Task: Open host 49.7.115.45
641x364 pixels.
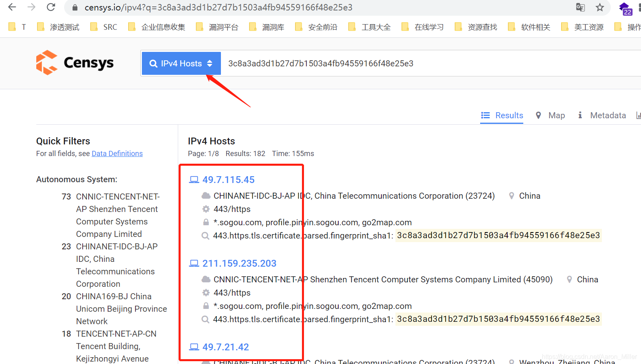Action: point(229,180)
